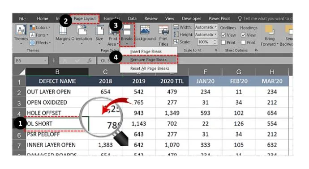Click the PSR PEELOFF cell
309x169 pixels.
coord(57,135)
